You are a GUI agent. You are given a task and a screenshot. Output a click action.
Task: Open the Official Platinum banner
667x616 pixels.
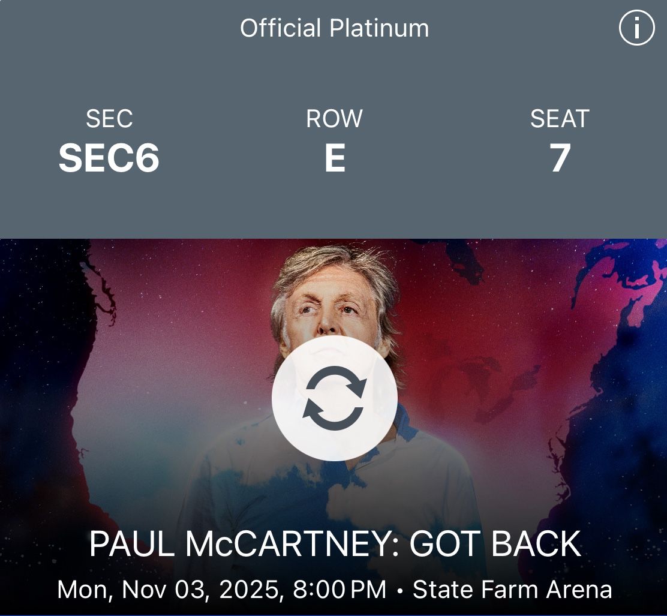(x=333, y=28)
